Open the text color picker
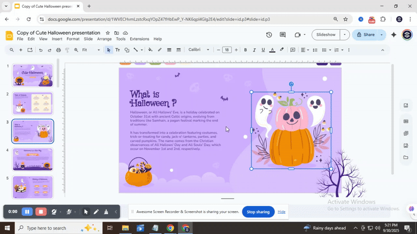Screen dimensions: 417x234 [x=272, y=50]
